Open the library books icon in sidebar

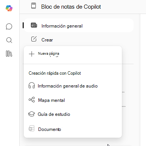9,54
